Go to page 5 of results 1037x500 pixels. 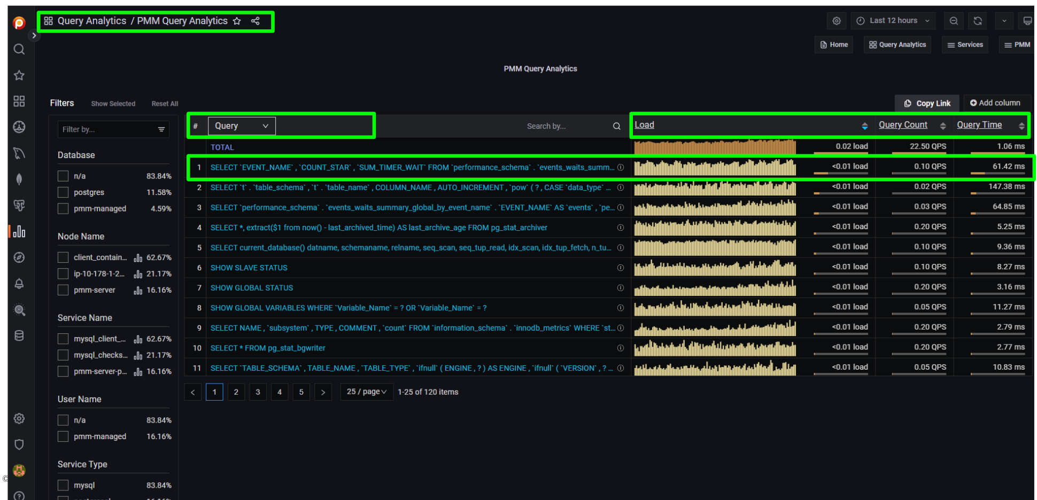(x=301, y=392)
